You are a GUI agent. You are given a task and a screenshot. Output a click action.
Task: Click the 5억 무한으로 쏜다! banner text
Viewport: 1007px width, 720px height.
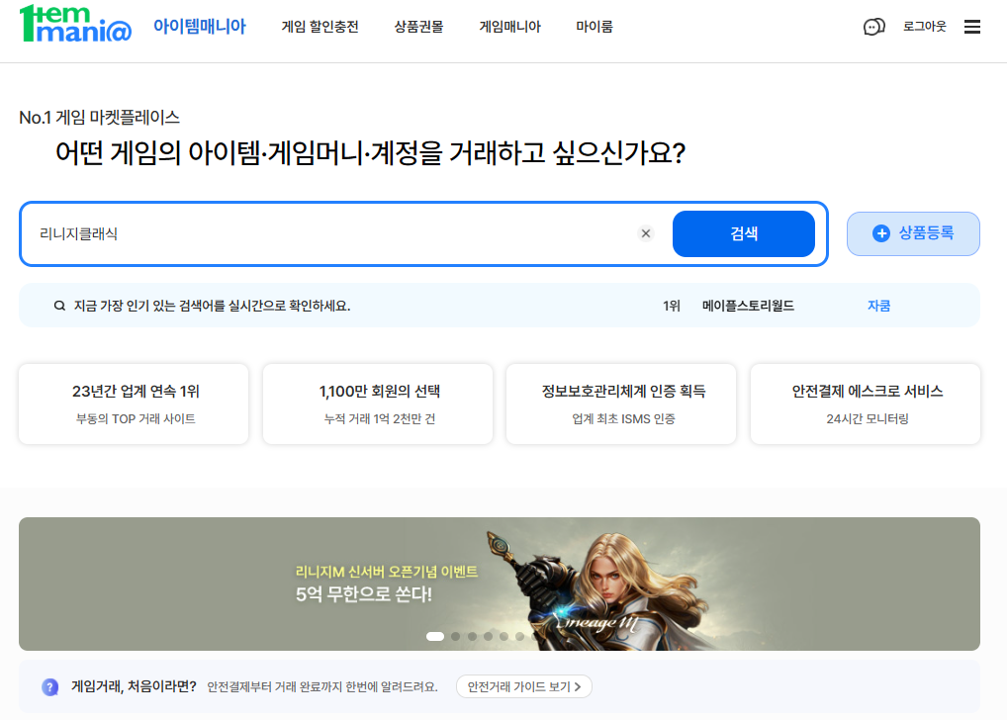coord(363,594)
